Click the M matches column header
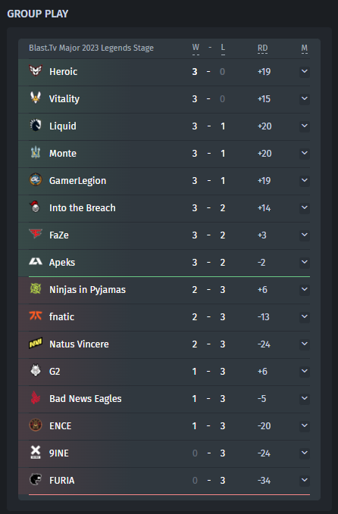 (x=305, y=48)
